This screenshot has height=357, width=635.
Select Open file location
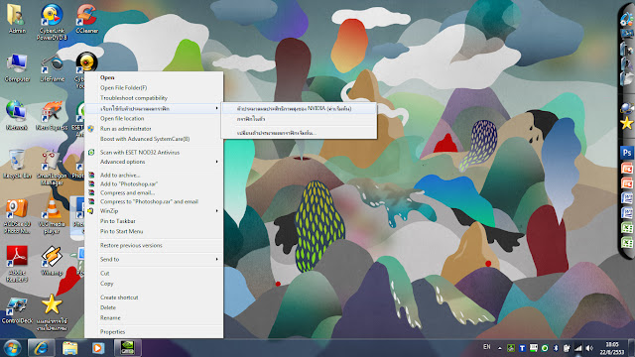click(154, 118)
